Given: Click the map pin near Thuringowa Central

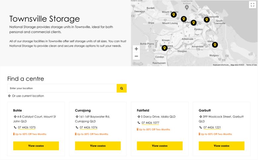Looking at the screenshot, I should (x=165, y=48).
